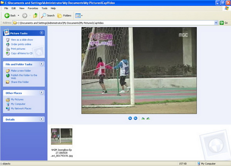The height and width of the screenshot is (166, 231).
Task: Collapse the File and Folder Tasks panel
Action: 42,64
